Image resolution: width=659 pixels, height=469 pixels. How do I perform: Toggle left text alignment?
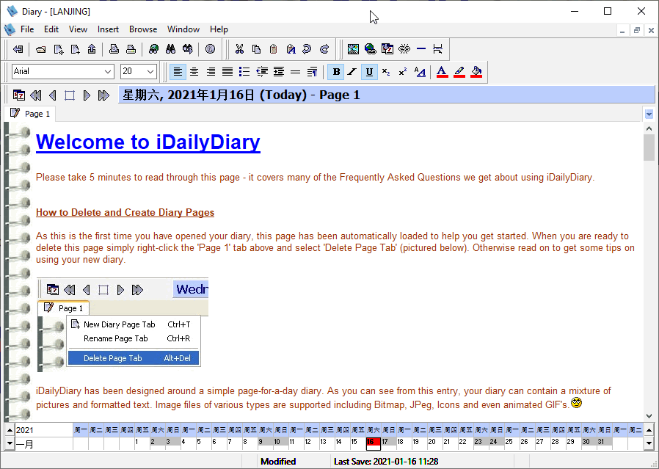point(178,71)
